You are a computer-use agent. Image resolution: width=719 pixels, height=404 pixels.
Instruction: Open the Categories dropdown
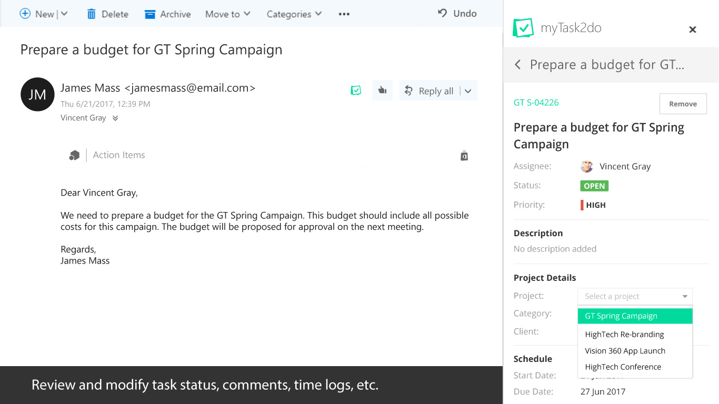318,14
